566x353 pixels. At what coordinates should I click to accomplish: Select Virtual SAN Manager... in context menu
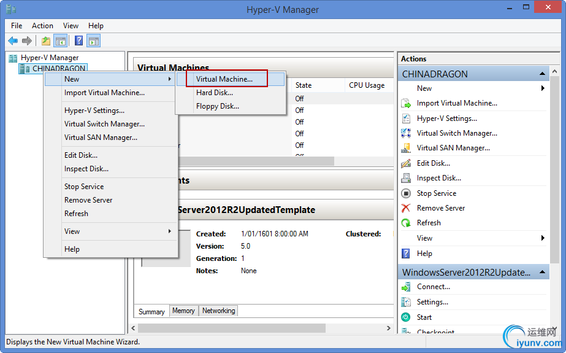[111, 138]
